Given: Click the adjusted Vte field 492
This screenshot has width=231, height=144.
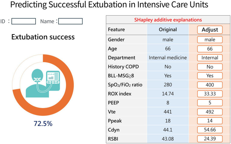Looking at the screenshot, I should [x=210, y=112].
